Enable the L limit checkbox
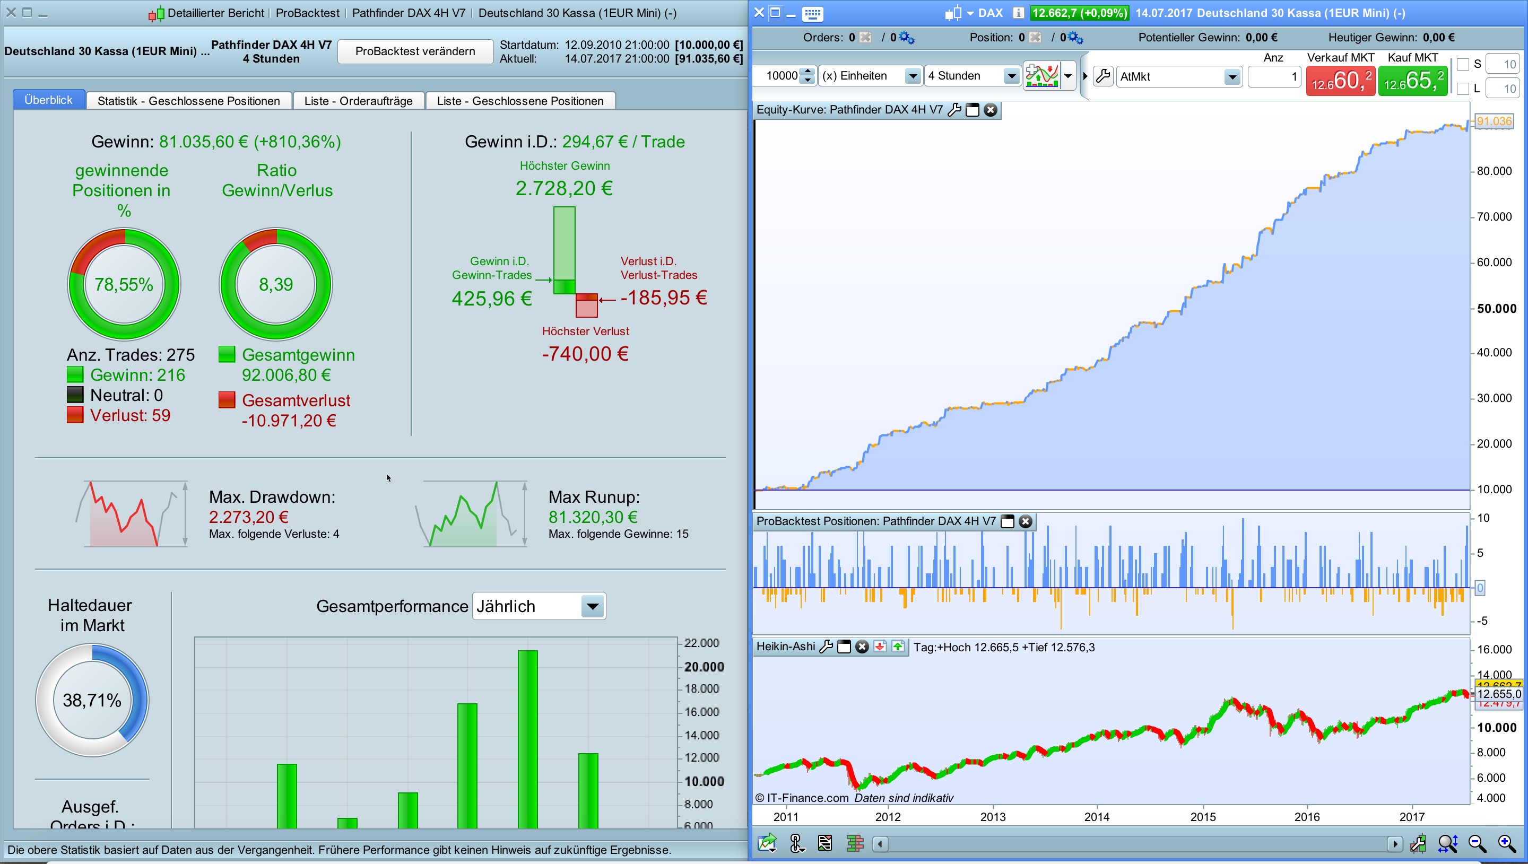This screenshot has width=1528, height=864. click(1463, 89)
